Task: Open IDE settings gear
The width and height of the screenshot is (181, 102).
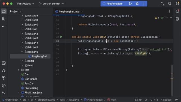Action: pos(177,4)
